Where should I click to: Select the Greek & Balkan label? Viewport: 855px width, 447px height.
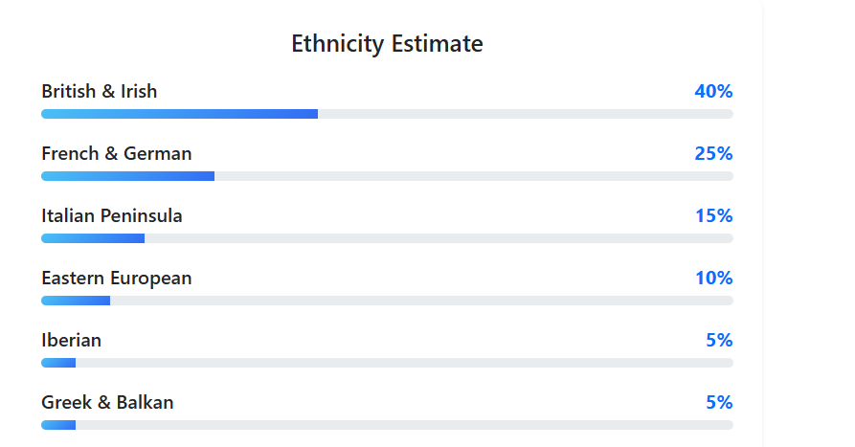tap(107, 403)
